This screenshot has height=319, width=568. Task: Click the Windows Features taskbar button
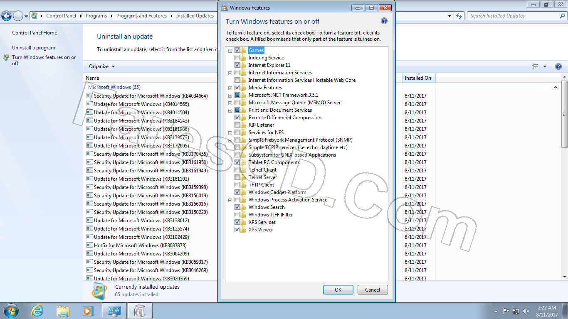pos(140,311)
